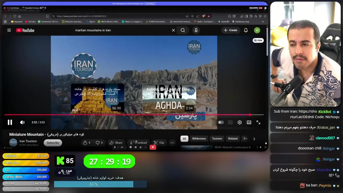Expand the hidden bookmarks chevron

(263, 22)
